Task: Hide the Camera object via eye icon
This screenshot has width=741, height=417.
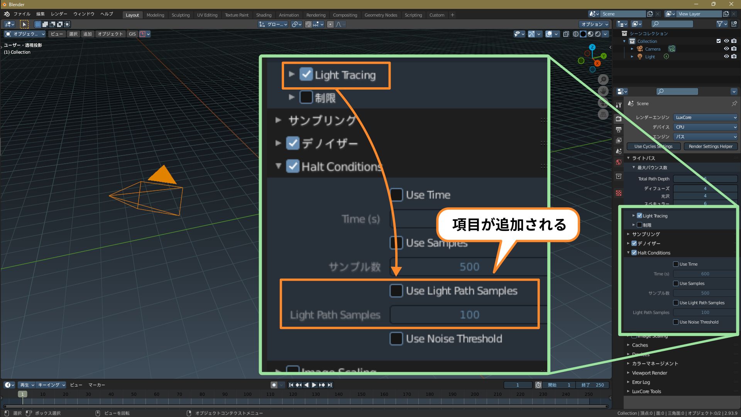Action: (726, 49)
